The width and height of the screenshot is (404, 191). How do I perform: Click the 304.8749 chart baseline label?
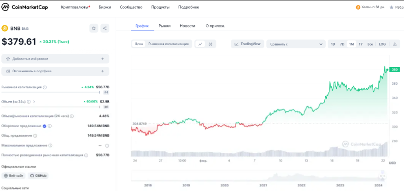click(140, 124)
